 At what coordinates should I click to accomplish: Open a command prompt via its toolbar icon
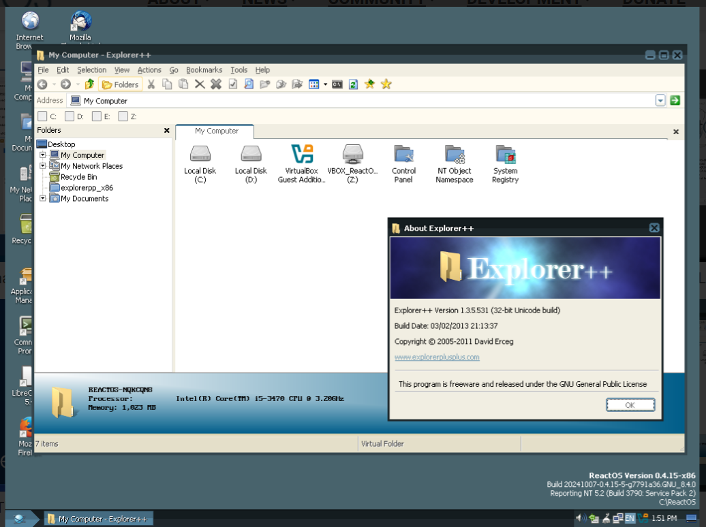(x=337, y=84)
